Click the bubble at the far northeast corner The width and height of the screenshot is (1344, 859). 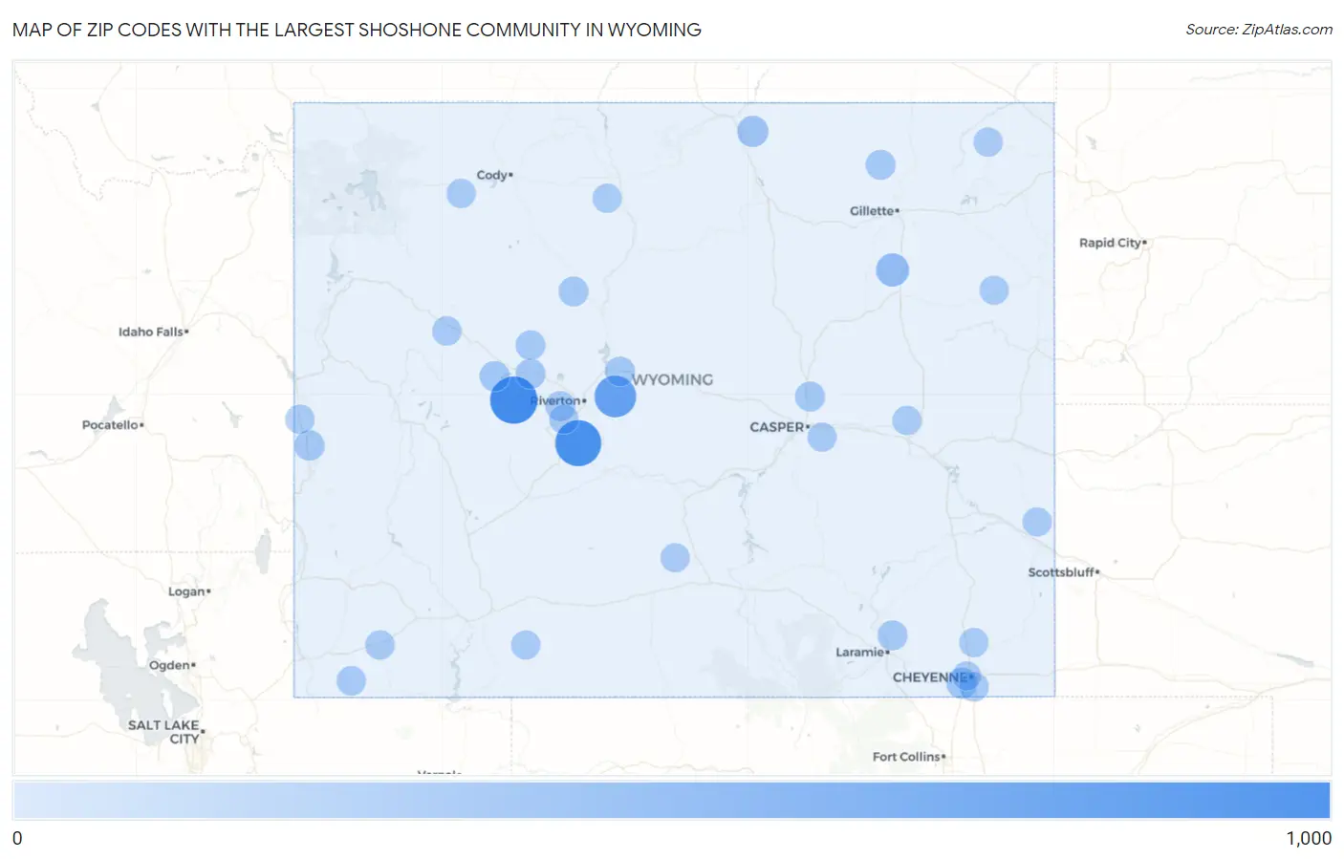coord(987,142)
